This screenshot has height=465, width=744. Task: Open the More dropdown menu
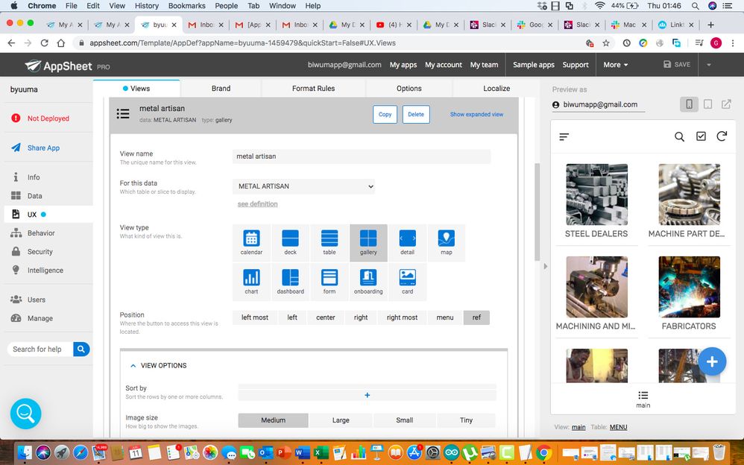pos(616,65)
